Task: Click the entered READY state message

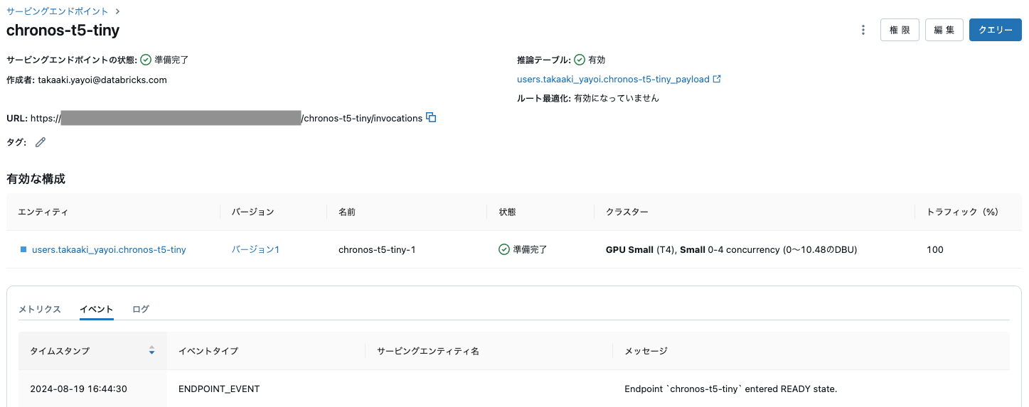Action: click(731, 389)
